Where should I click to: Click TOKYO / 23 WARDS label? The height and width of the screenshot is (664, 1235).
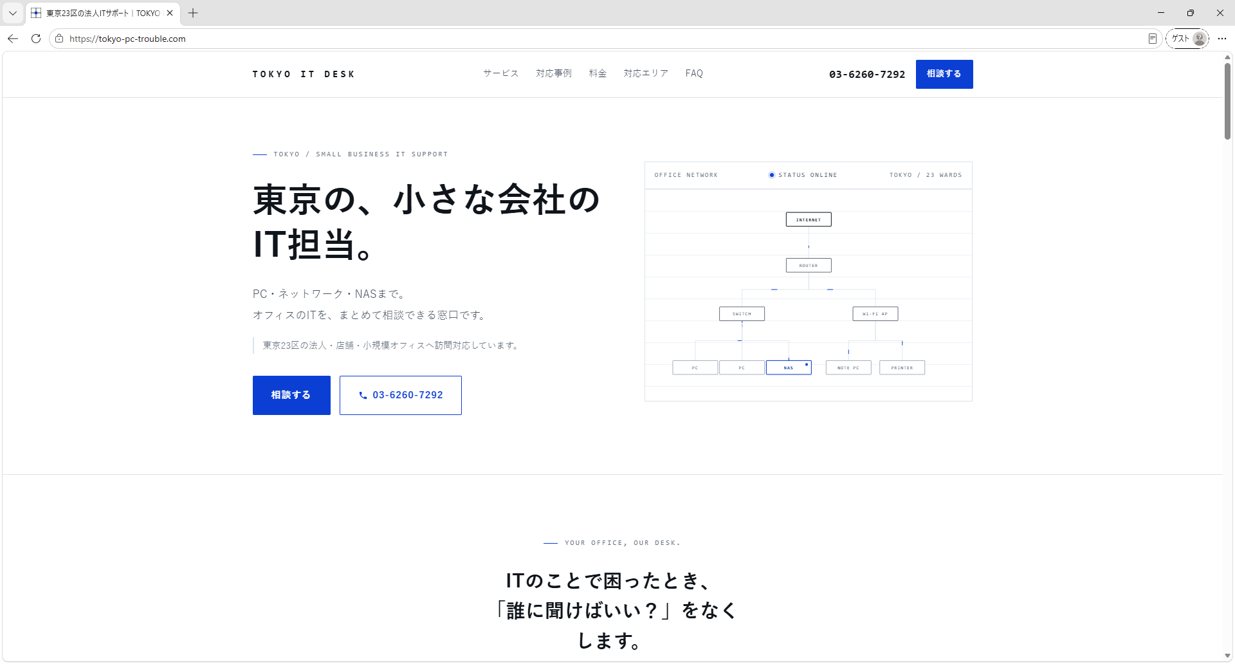point(926,175)
